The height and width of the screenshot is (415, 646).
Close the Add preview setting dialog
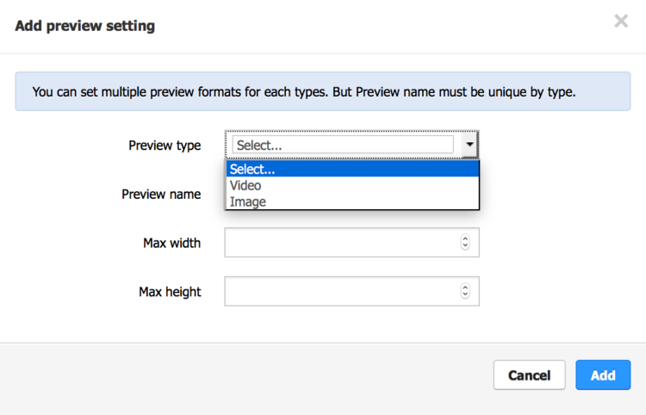click(x=621, y=21)
